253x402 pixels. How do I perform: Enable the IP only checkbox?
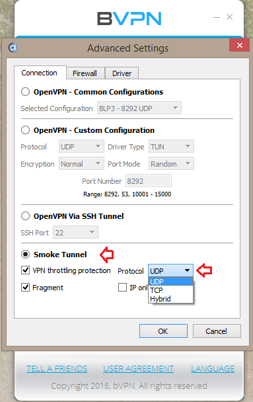point(122,288)
